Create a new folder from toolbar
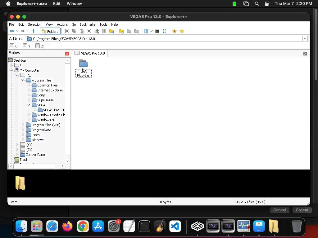This screenshot has width=318, height=238. tap(121, 31)
